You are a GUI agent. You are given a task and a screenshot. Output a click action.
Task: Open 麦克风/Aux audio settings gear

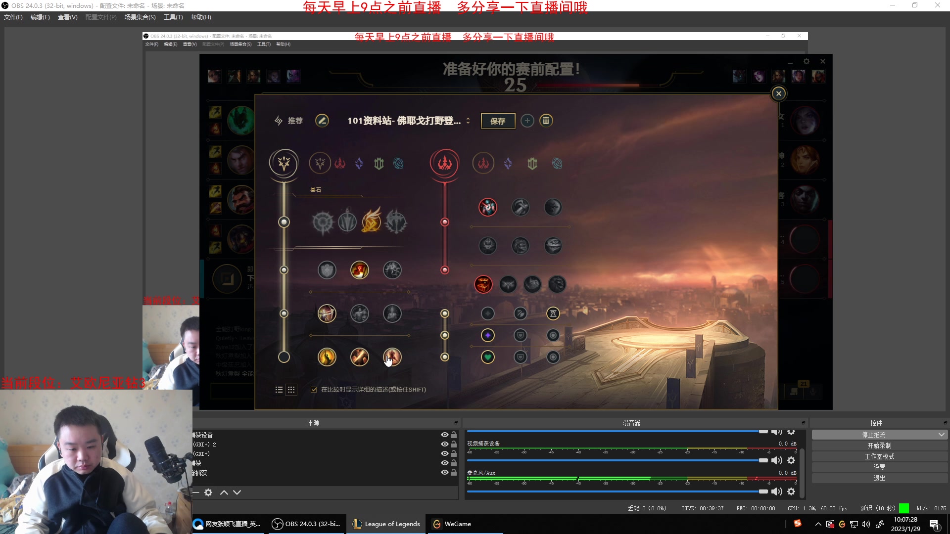point(791,491)
